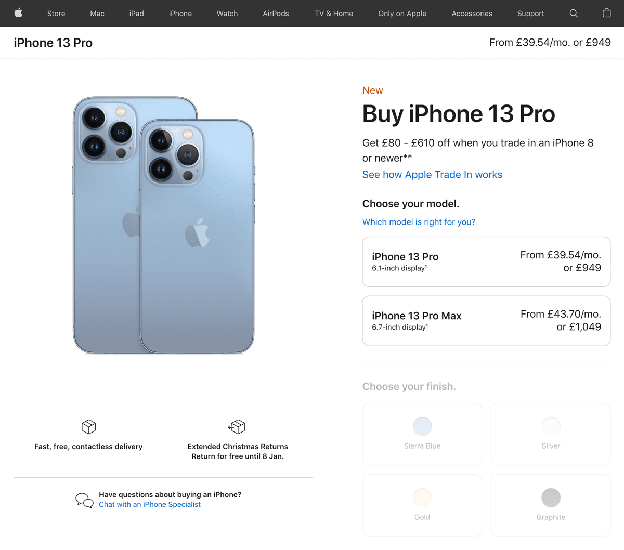The image size is (624, 550).
Task: Click the chat bubbles icon
Action: click(x=84, y=500)
